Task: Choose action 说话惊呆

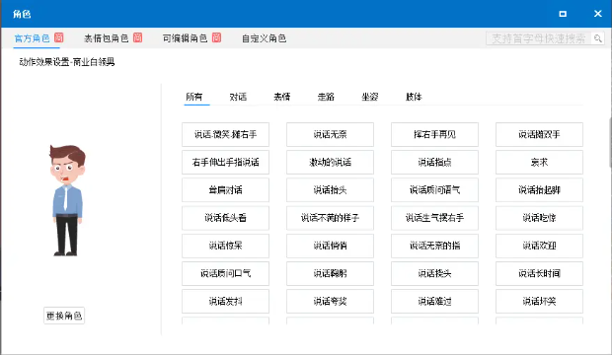Action: point(226,246)
